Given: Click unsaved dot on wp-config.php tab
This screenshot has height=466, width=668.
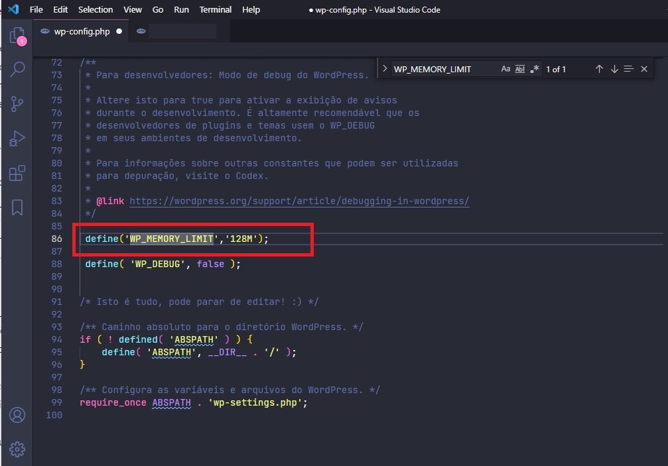Looking at the screenshot, I should pos(119,31).
